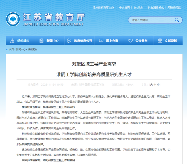Image resolution: width=187 pixels, height=164 pixels.
Task: Set font size to 小 (small)
Action: [x=158, y=84]
